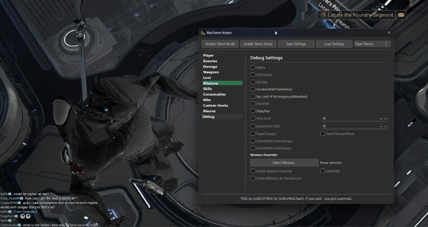Image resolution: width=428 pixels, height=227 pixels.
Task: Check the Speed limit KB/s checkbox
Action: pyautogui.click(x=253, y=126)
